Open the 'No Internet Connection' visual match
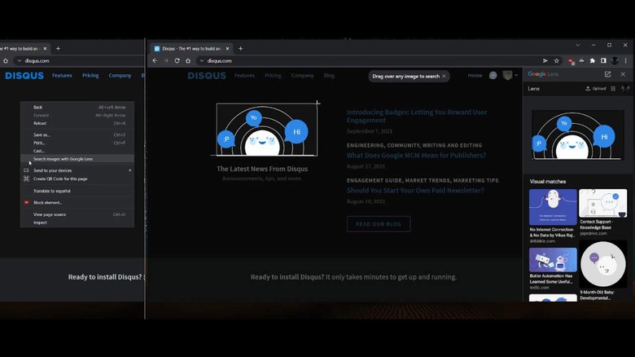 tap(553, 216)
